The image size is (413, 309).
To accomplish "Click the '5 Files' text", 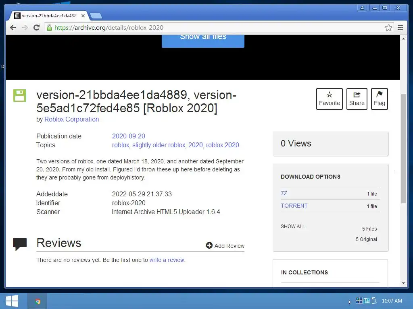I will pos(369,229).
